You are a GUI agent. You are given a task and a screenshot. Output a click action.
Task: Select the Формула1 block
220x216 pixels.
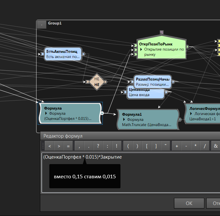[x=148, y=119]
